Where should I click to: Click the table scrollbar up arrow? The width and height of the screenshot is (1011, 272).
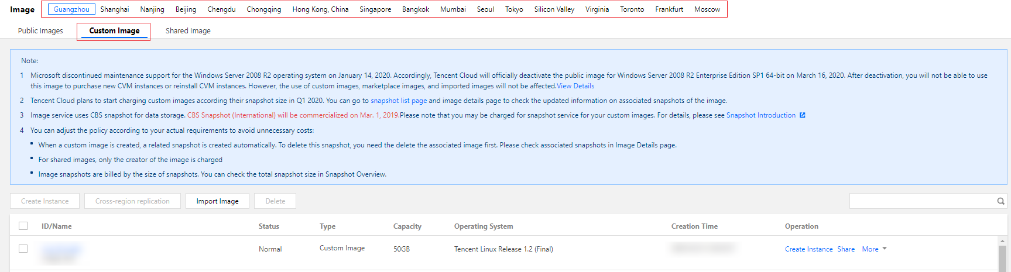1002,240
